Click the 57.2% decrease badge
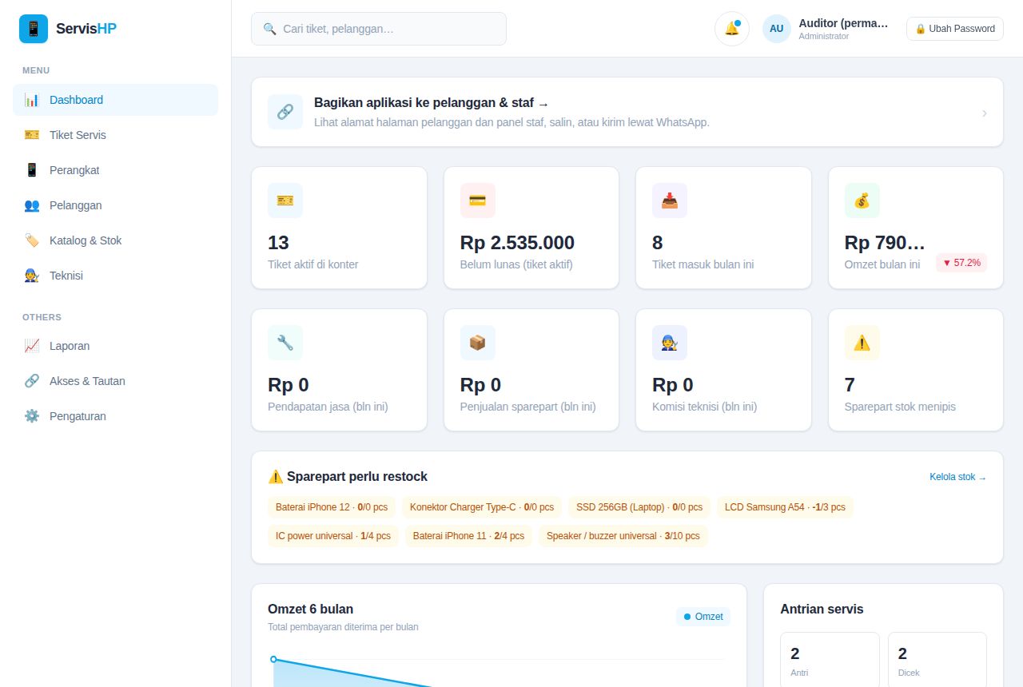The width and height of the screenshot is (1023, 687). 961,262
